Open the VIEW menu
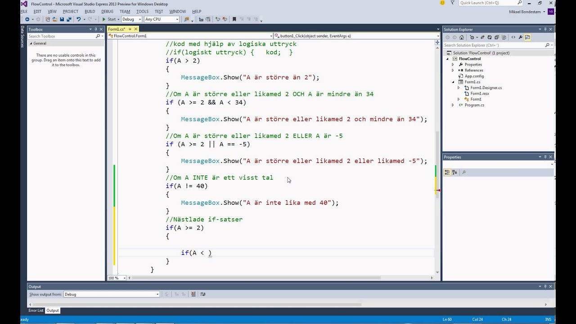Image resolution: width=576 pixels, height=324 pixels. coord(52,11)
